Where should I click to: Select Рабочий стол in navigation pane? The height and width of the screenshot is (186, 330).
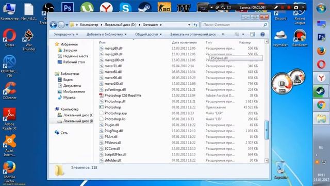click(x=71, y=62)
